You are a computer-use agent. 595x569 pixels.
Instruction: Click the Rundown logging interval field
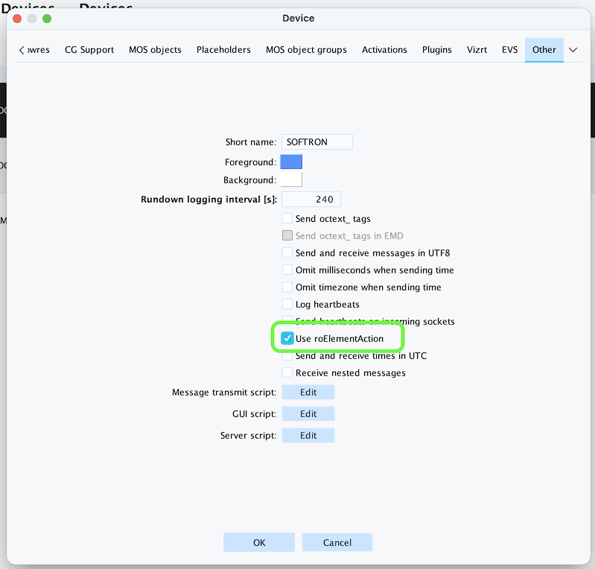(x=311, y=199)
